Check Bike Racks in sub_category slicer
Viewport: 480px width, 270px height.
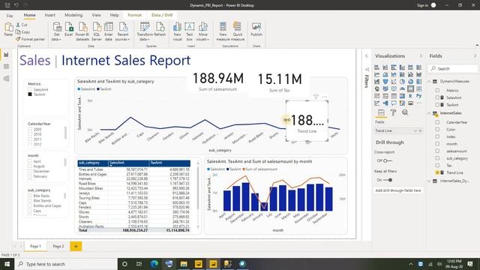(30, 196)
